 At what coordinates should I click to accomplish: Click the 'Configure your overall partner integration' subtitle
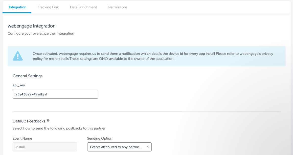pos(41,33)
